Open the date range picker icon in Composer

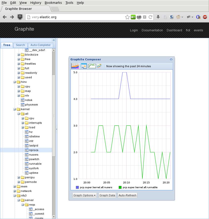75,66
